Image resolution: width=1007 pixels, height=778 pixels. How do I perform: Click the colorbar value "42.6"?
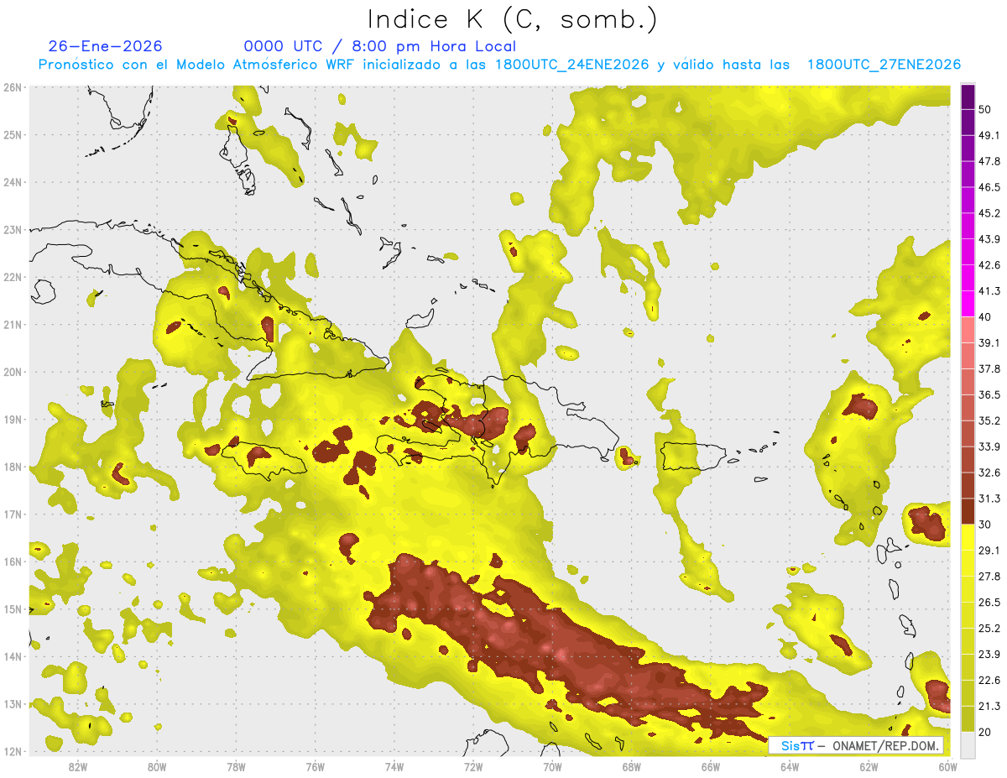989,265
